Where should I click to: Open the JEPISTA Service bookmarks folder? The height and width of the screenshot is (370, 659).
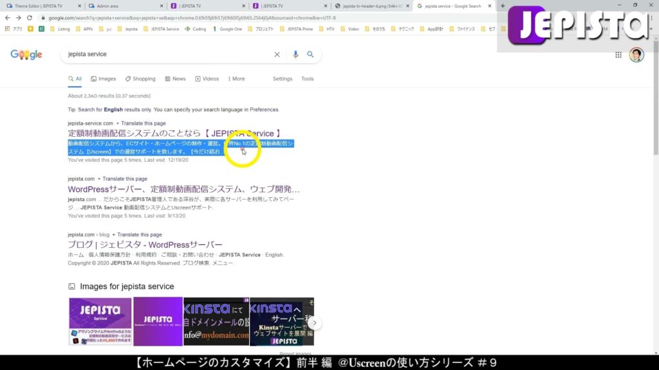coord(162,29)
